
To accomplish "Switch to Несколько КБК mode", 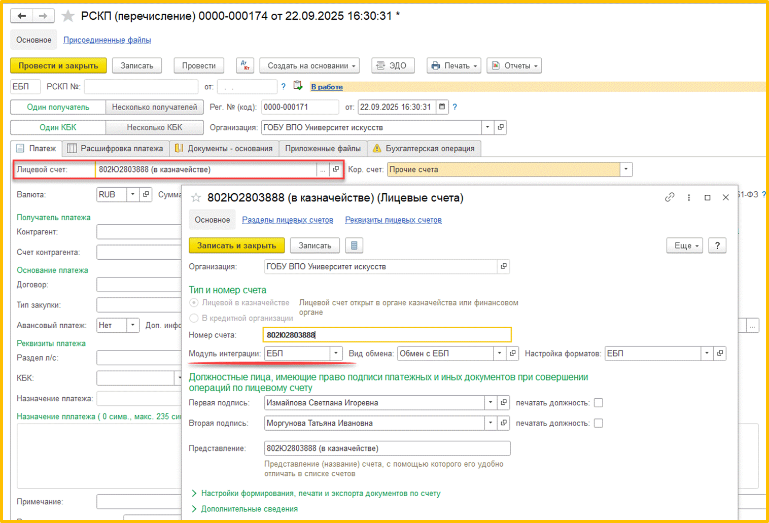I will pyautogui.click(x=155, y=127).
